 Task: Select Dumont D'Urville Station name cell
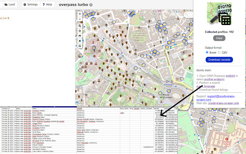(55, 119)
